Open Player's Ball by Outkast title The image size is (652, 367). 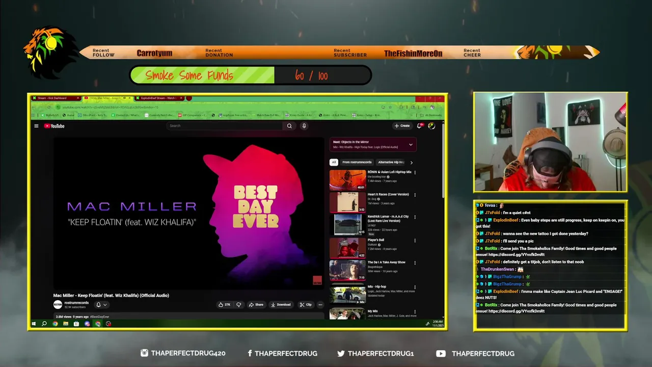pos(376,240)
